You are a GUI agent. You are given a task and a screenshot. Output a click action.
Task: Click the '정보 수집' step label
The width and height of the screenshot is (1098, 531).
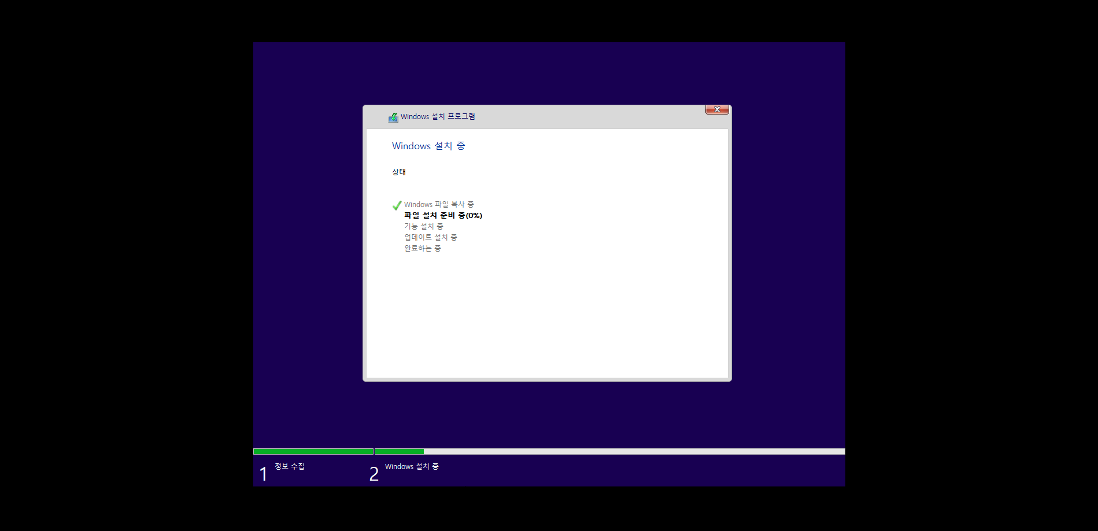[290, 466]
